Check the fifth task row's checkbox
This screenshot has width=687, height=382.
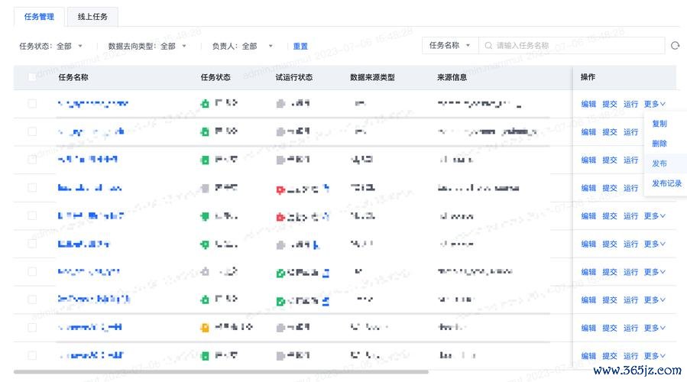click(x=32, y=215)
